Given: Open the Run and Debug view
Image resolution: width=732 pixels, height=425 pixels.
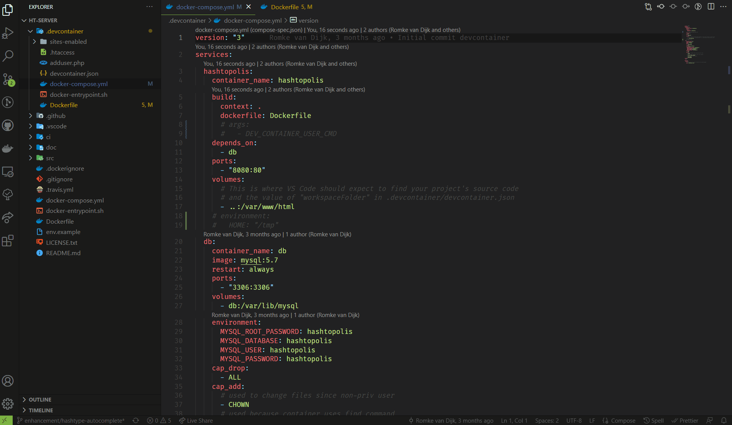Looking at the screenshot, I should pos(8,33).
